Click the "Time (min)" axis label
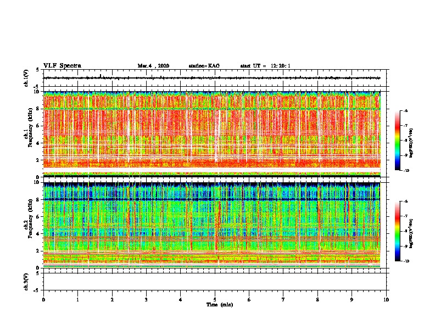The height and width of the screenshot is (336, 435). click(x=220, y=305)
